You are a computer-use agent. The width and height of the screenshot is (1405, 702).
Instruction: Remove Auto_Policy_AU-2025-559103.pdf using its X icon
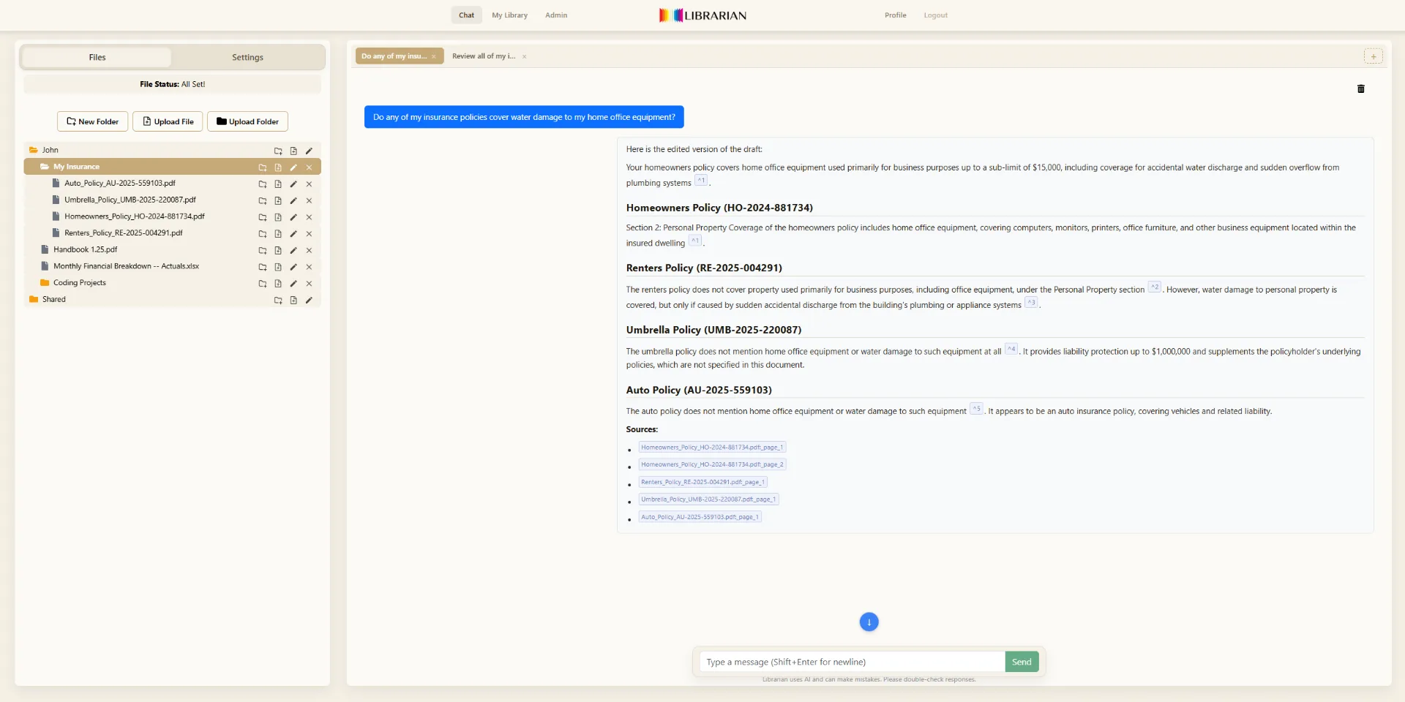coord(310,184)
